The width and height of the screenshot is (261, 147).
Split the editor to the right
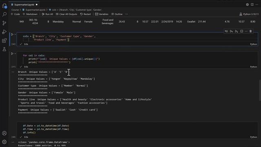click(x=252, y=4)
